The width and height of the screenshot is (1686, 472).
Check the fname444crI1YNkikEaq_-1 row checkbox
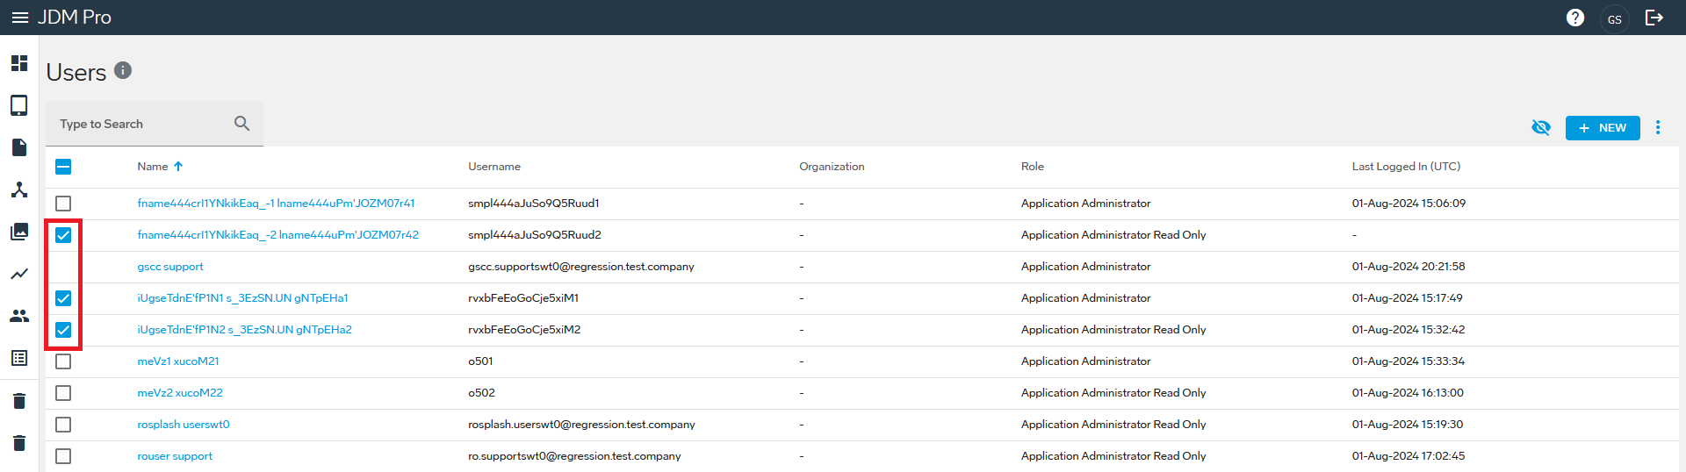pos(63,204)
